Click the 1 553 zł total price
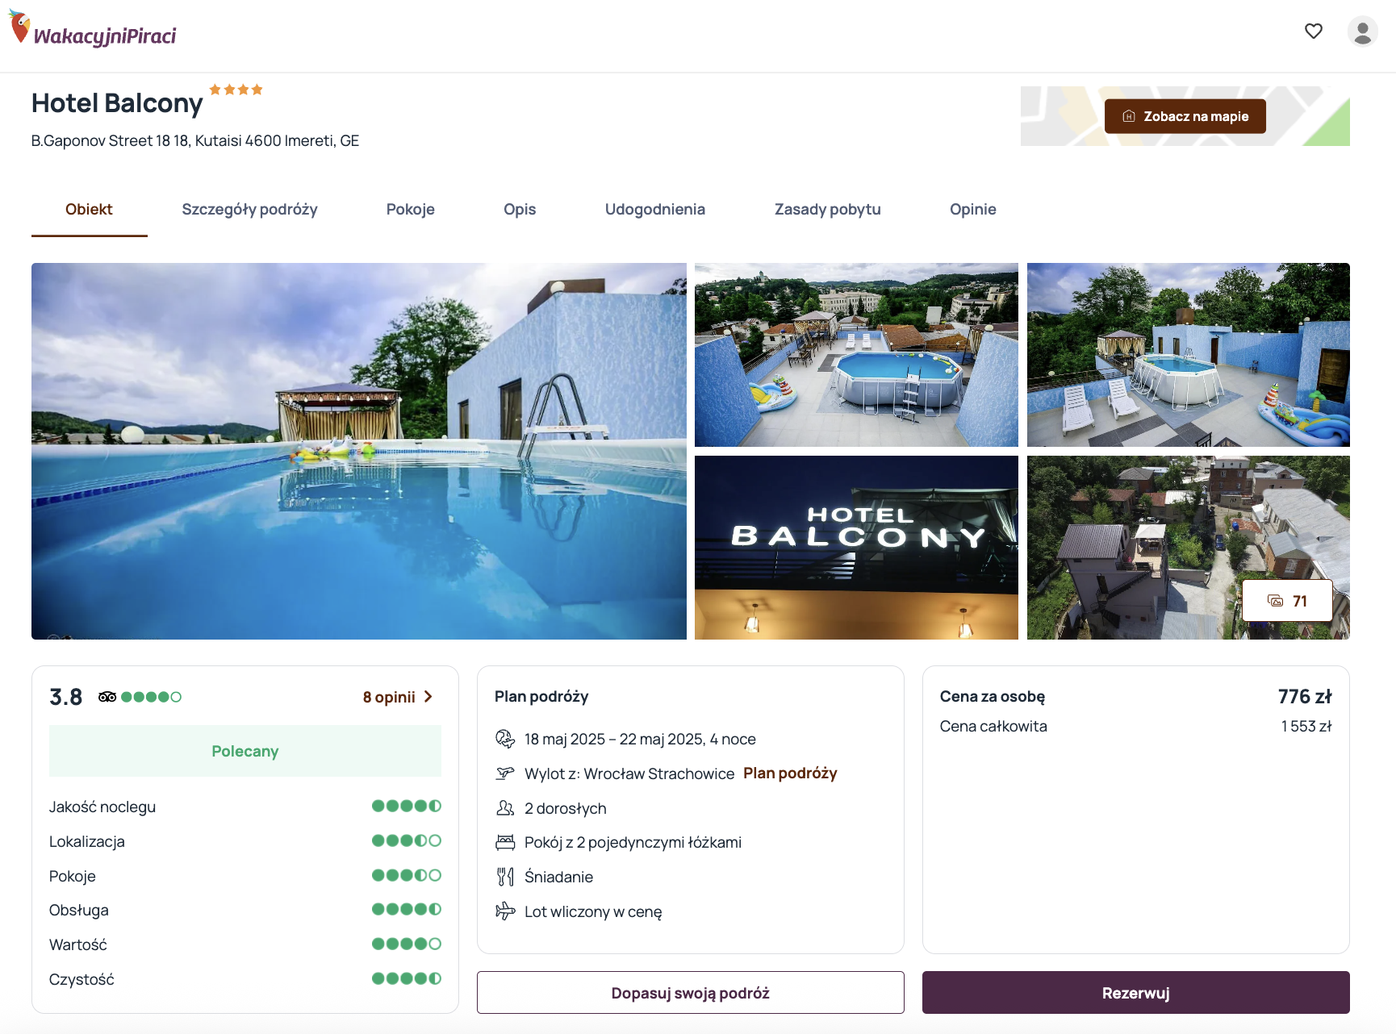This screenshot has width=1396, height=1034. point(1306,727)
